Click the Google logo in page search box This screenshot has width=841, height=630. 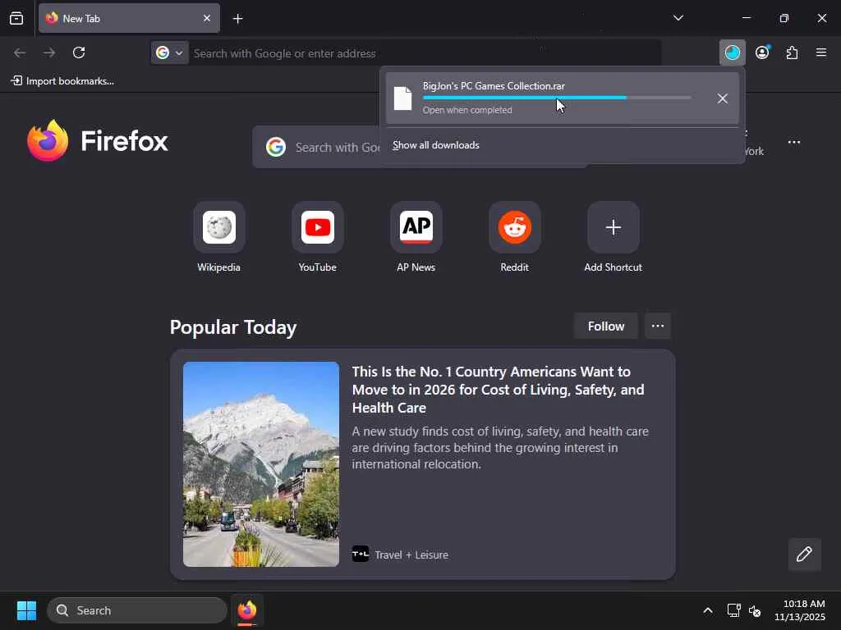click(x=276, y=147)
